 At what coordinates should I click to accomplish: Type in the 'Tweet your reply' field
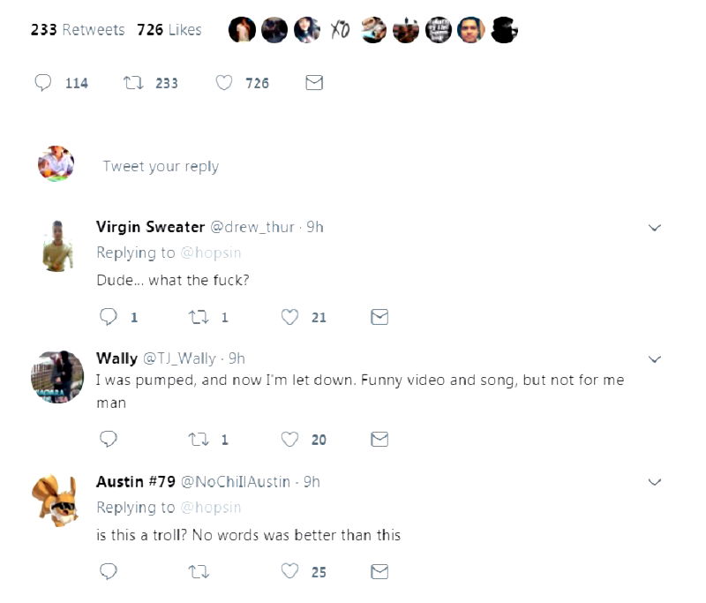(161, 166)
